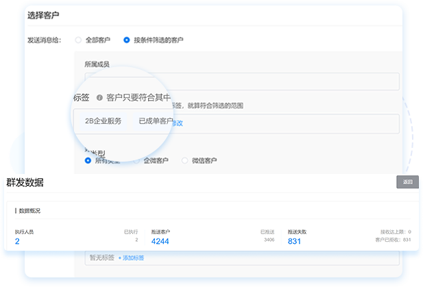
Task: Click the 执行人员 count value 2
Action: pos(17,241)
